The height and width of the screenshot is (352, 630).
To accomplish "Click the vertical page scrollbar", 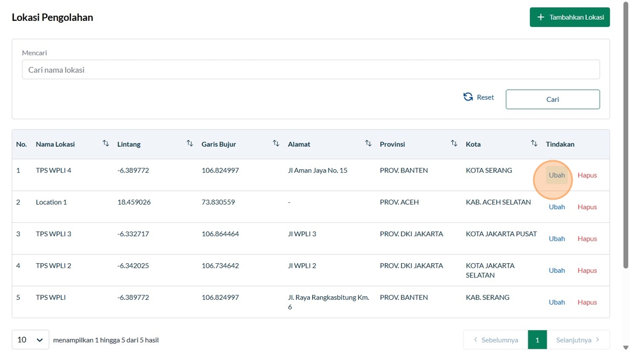I will click(x=625, y=141).
